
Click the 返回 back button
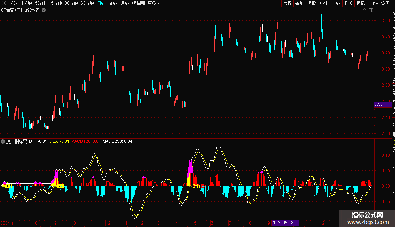[x=386, y=3]
